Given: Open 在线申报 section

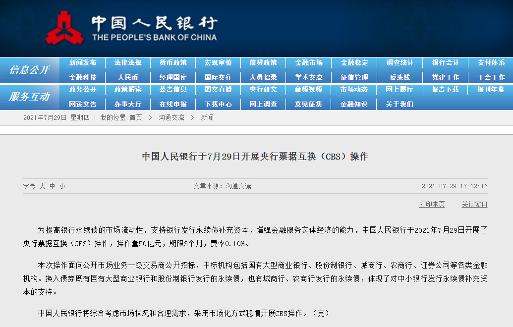Looking at the screenshot, I should point(173,105).
